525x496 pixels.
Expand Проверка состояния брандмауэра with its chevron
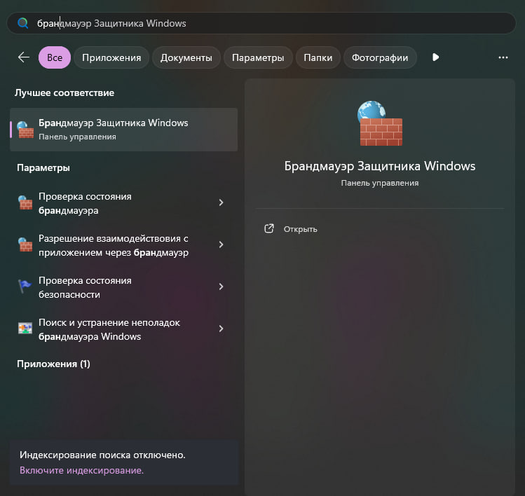pos(221,202)
